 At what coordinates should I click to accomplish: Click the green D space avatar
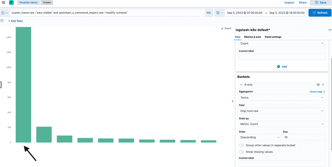point(11,2)
